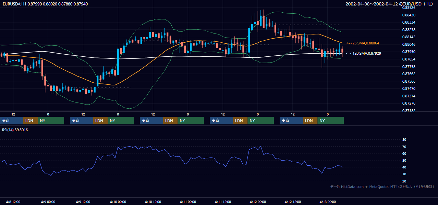The height and width of the screenshot is (205, 438).
Task: Select the 4/8 12:00 date label
Action: pyautogui.click(x=13, y=202)
